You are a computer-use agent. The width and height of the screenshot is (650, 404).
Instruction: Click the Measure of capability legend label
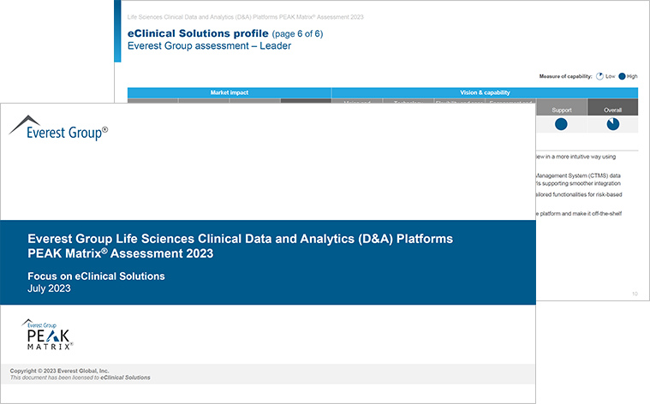[565, 76]
